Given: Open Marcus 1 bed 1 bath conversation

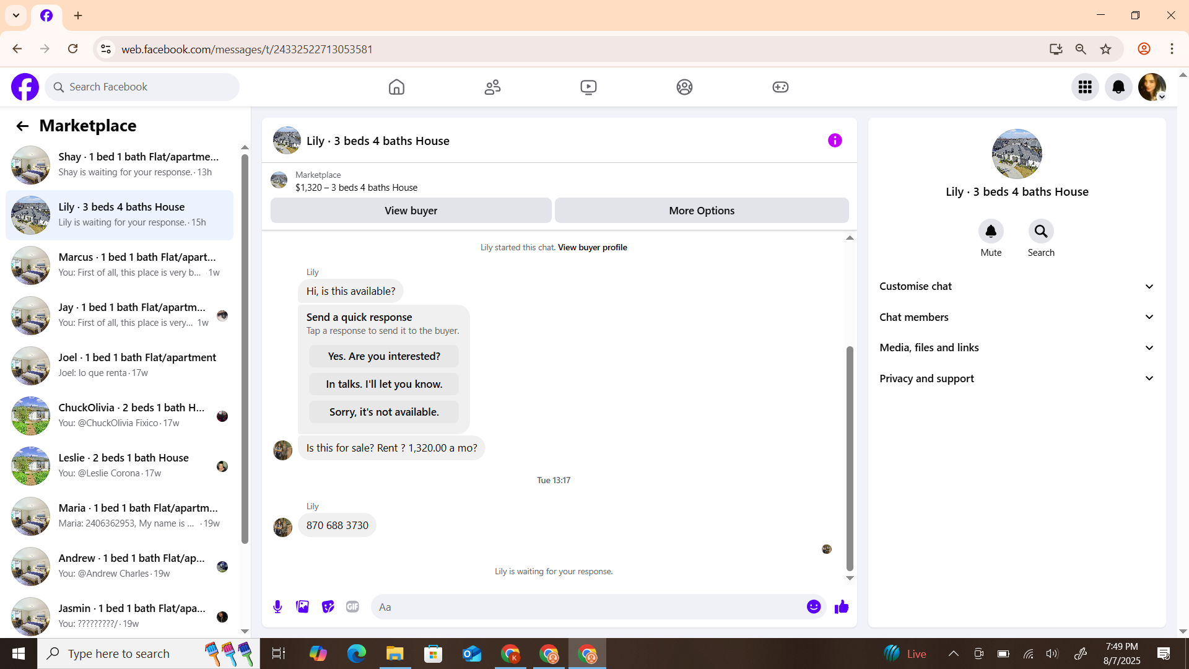Looking at the screenshot, I should (120, 265).
